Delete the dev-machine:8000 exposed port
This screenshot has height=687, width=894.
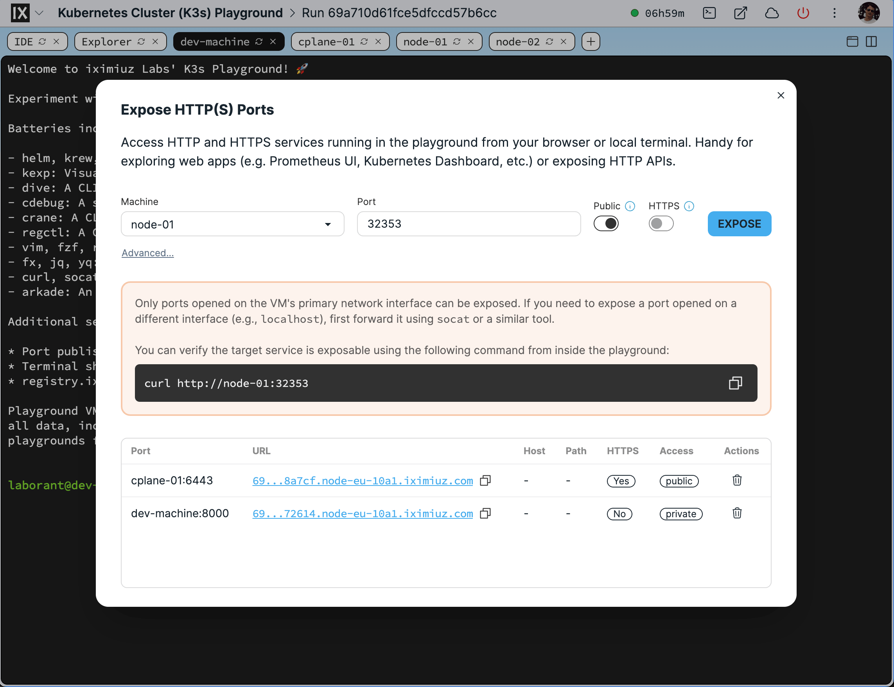[737, 514]
